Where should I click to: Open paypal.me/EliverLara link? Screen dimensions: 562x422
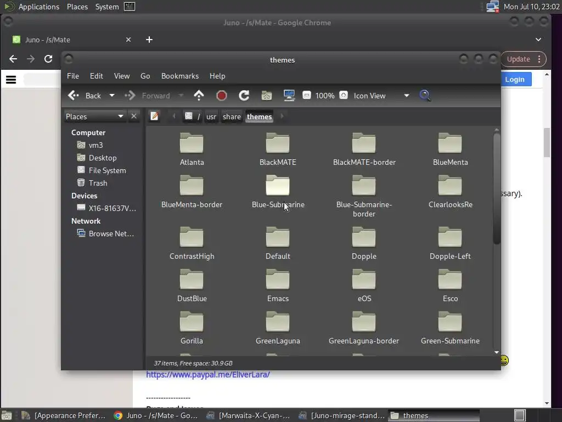208,375
